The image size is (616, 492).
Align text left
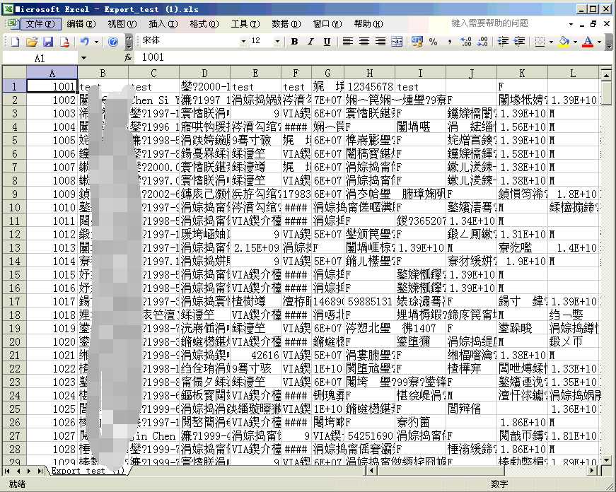tap(348, 41)
